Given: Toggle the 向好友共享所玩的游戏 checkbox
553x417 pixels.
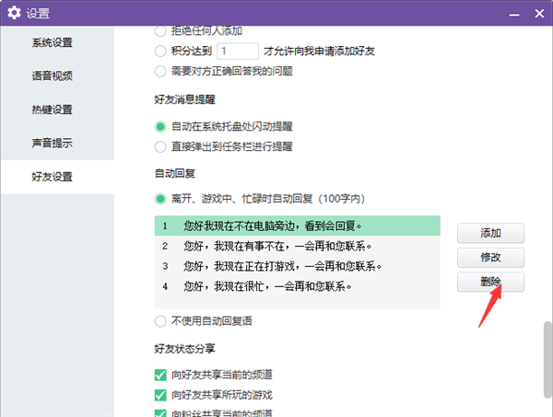Looking at the screenshot, I should tap(160, 395).
